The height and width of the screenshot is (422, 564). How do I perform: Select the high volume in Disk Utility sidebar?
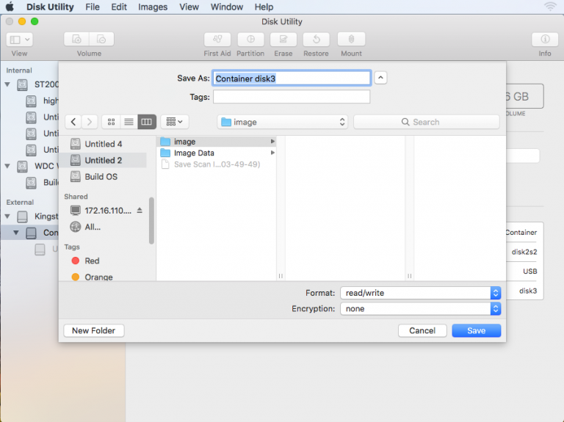43,101
